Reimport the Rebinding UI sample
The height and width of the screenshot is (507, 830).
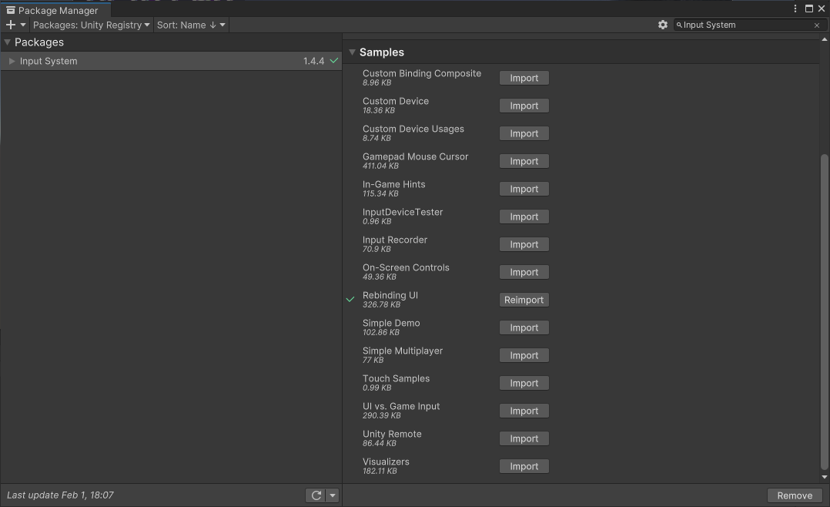[524, 300]
